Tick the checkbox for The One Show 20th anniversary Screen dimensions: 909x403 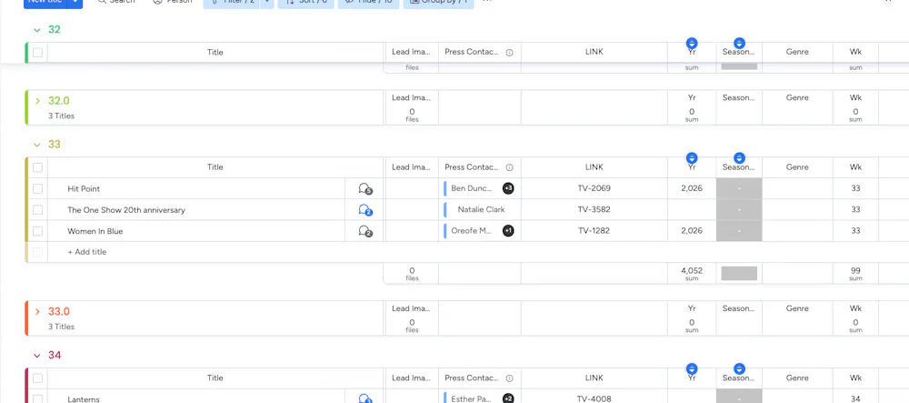pos(37,210)
